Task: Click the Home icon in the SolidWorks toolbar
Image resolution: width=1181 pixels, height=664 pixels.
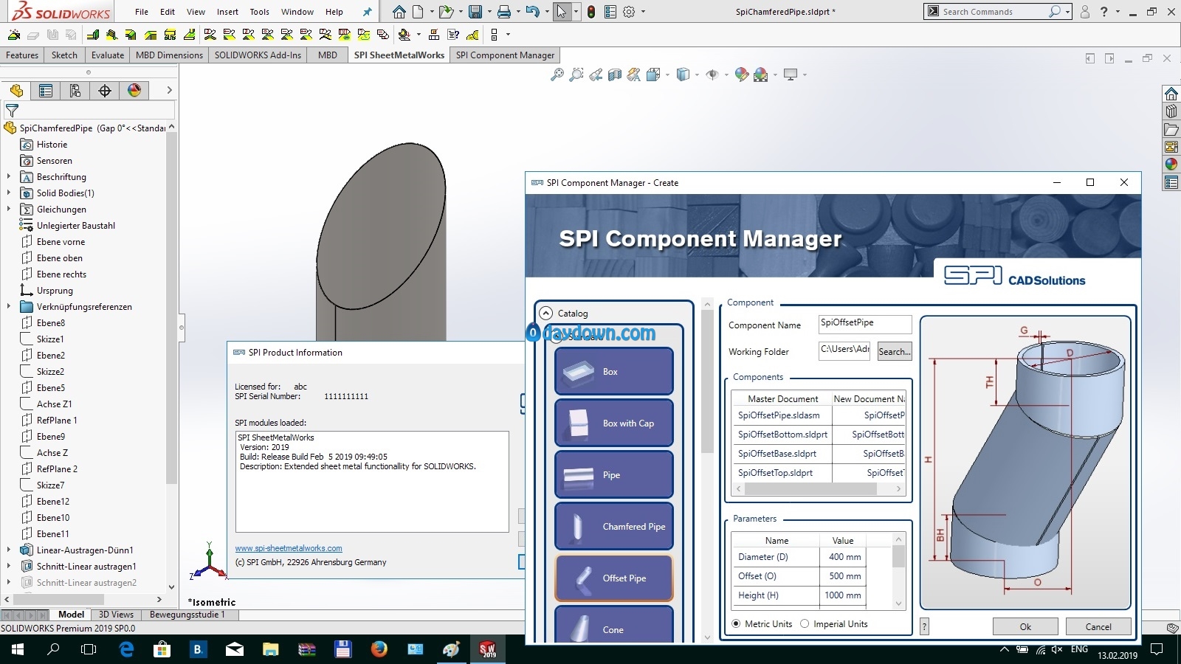Action: [399, 12]
